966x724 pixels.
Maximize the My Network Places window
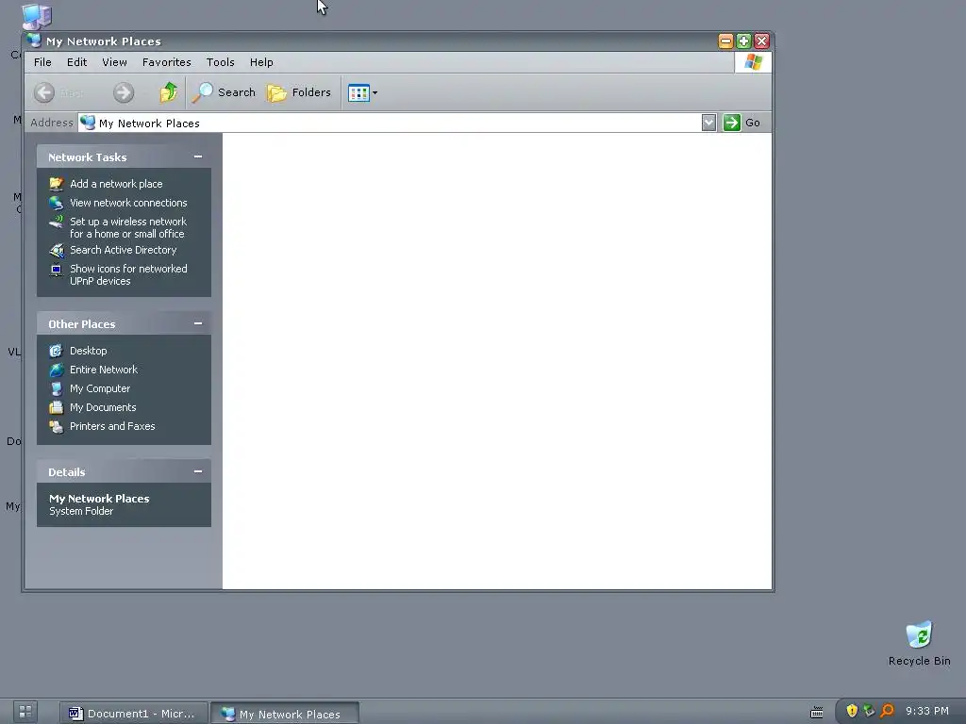[x=743, y=41]
